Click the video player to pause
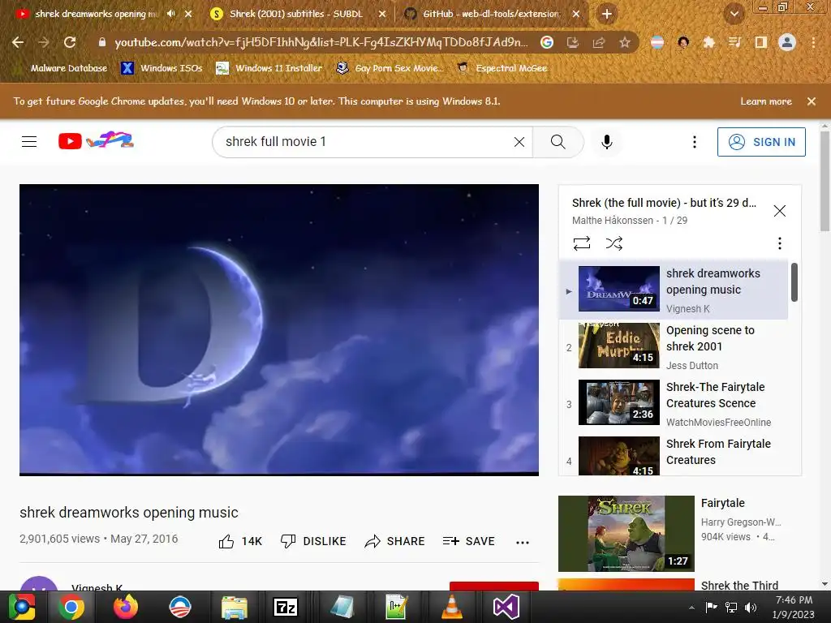 coord(279,329)
